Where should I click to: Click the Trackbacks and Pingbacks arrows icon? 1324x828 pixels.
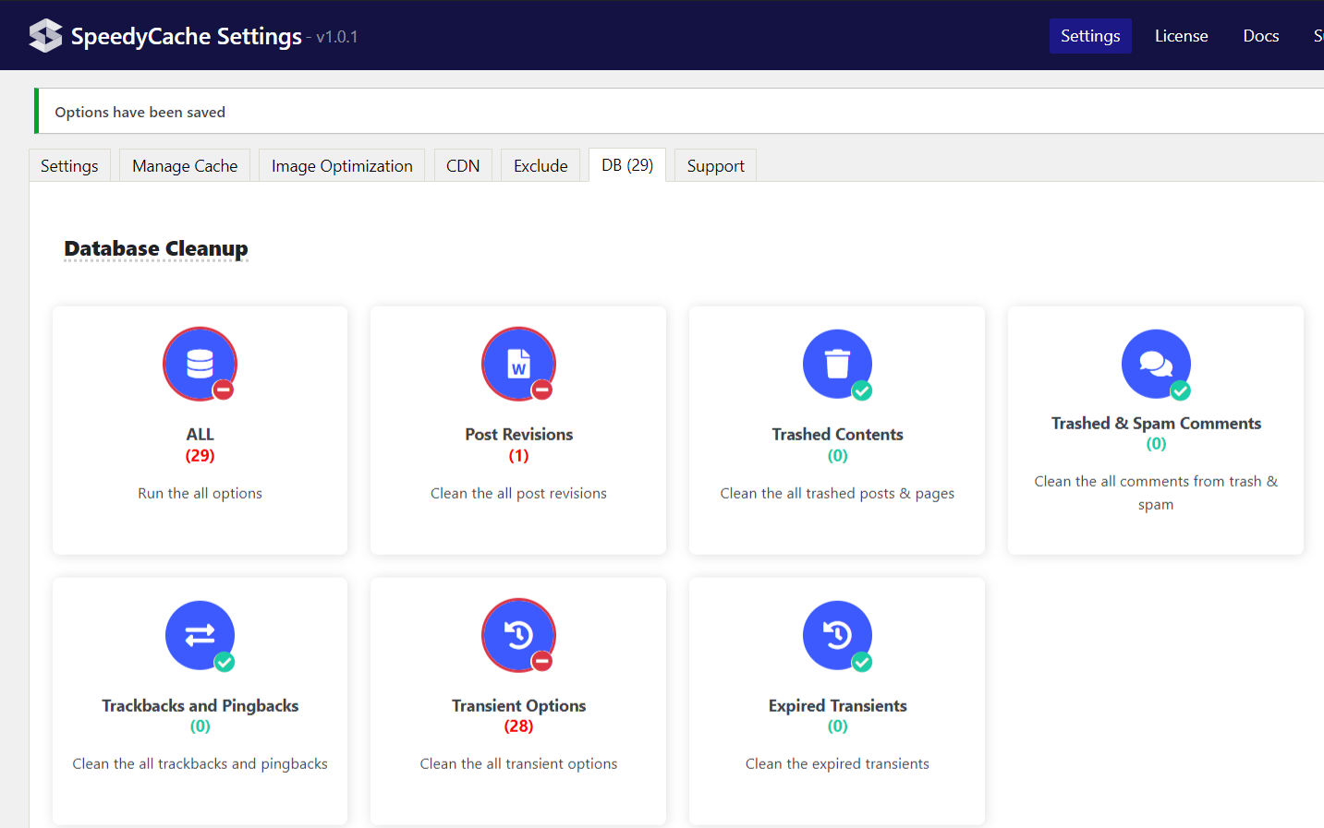click(x=200, y=635)
